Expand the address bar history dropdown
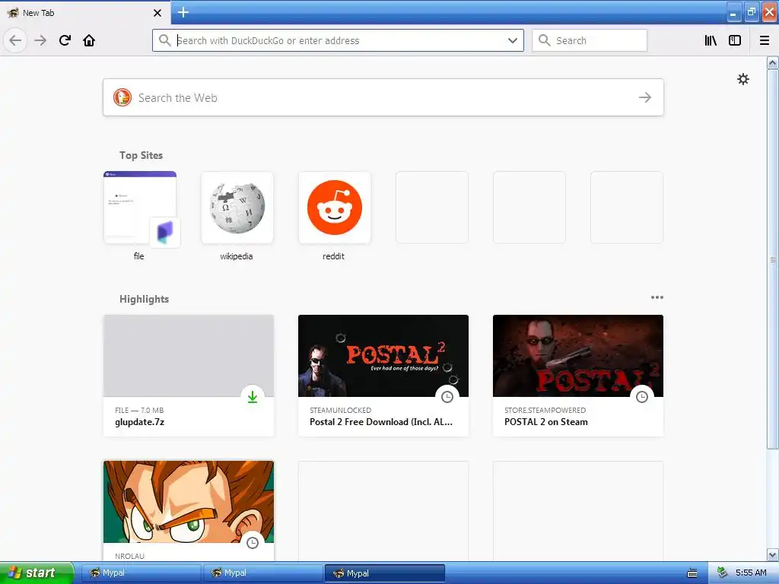The width and height of the screenshot is (779, 584). coord(513,40)
